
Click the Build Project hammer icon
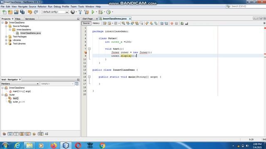point(80,12)
